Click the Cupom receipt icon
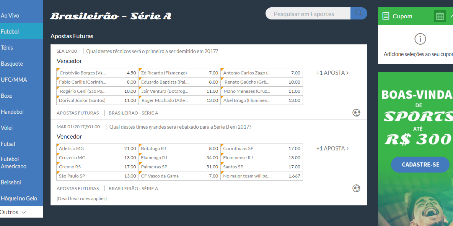This screenshot has width=453, height=226. 386,16
